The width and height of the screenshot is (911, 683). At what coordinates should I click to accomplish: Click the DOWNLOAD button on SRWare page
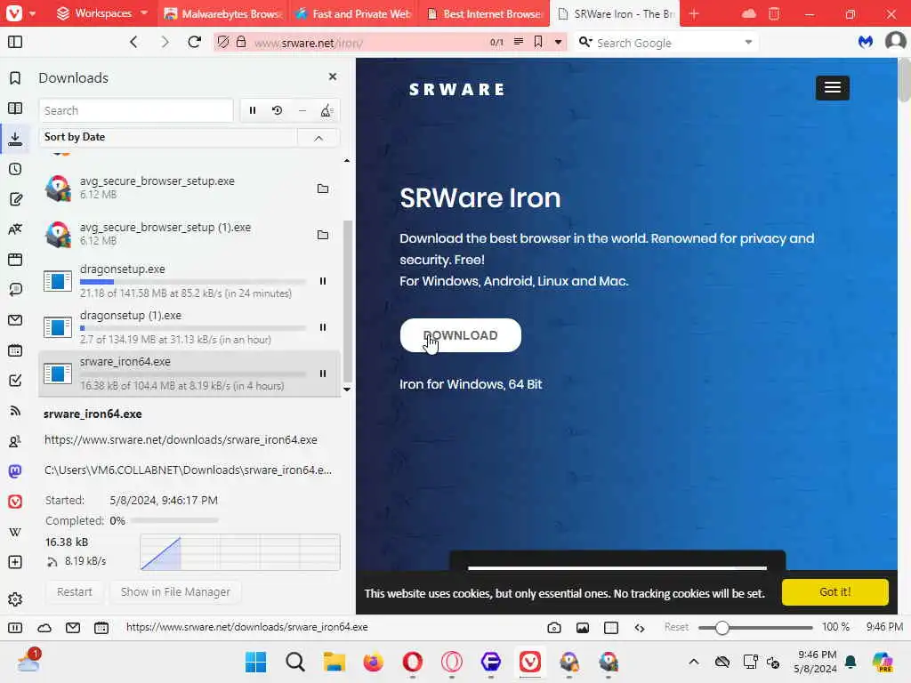point(461,335)
